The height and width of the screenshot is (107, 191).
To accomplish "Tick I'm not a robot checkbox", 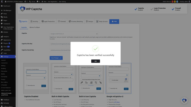I will click(x=110, y=80).
